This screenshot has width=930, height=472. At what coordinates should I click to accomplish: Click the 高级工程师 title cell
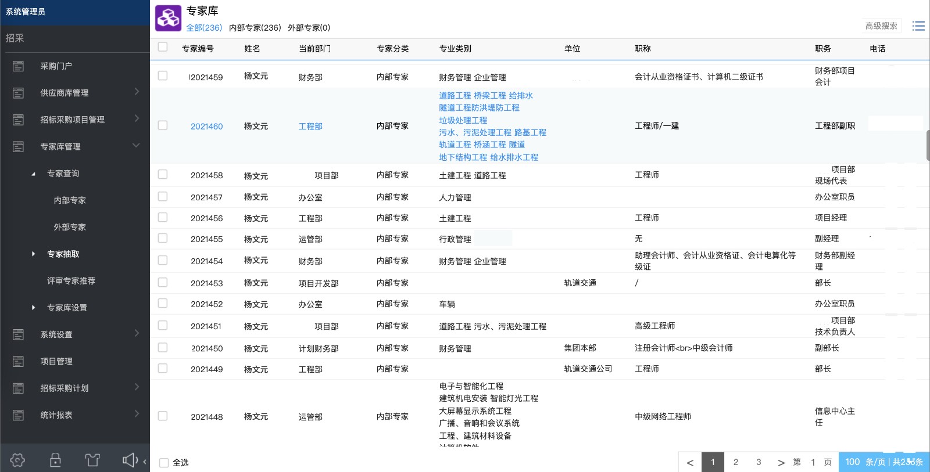[x=655, y=326]
